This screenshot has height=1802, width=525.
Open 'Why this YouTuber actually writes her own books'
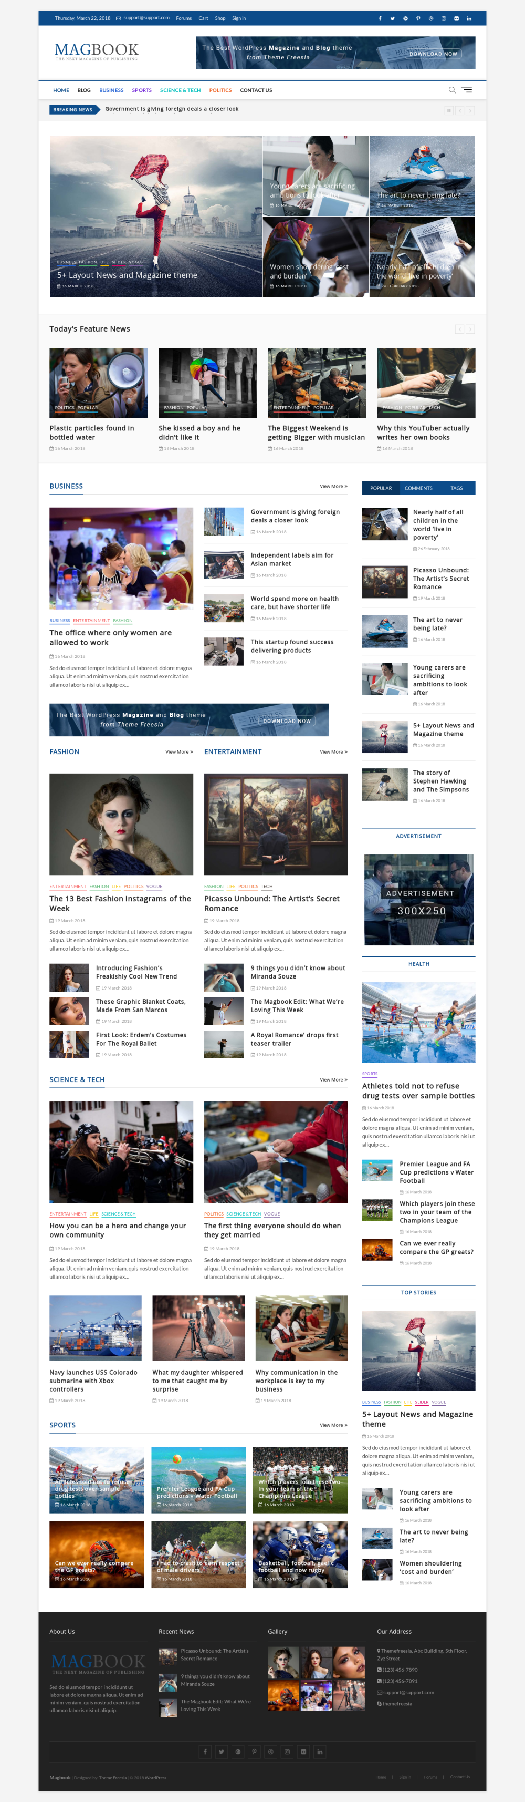point(423,433)
